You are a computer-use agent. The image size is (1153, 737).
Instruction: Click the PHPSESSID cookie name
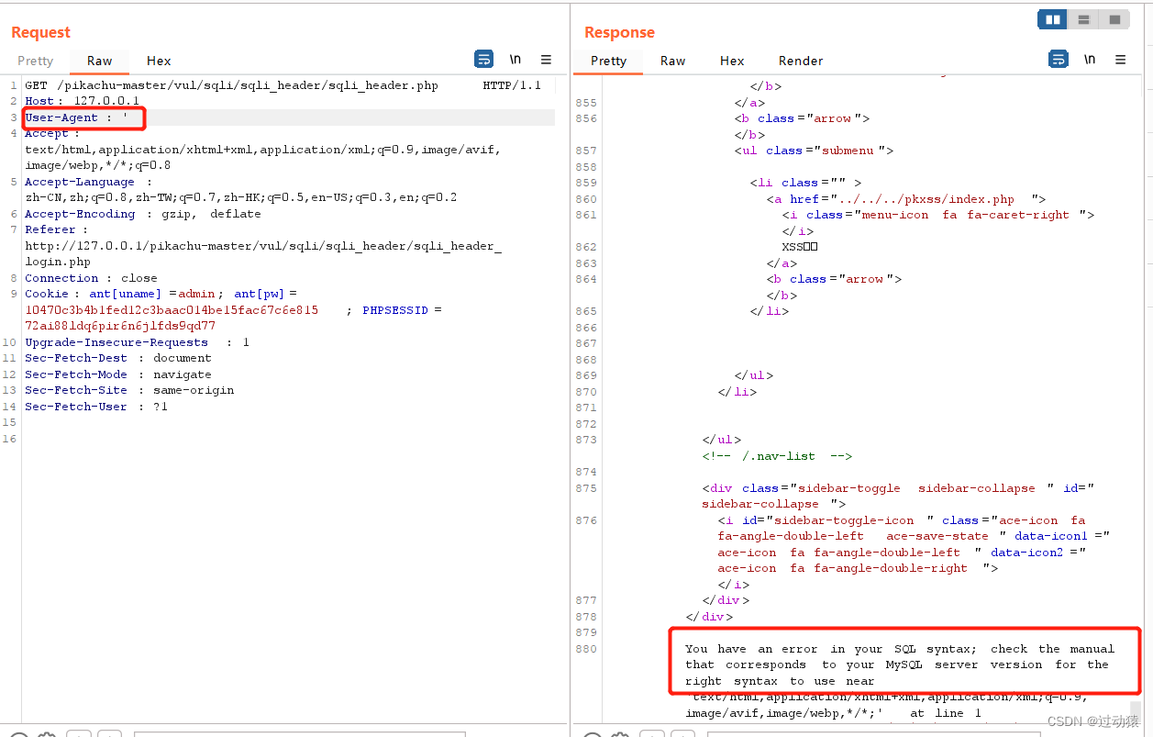pos(395,310)
